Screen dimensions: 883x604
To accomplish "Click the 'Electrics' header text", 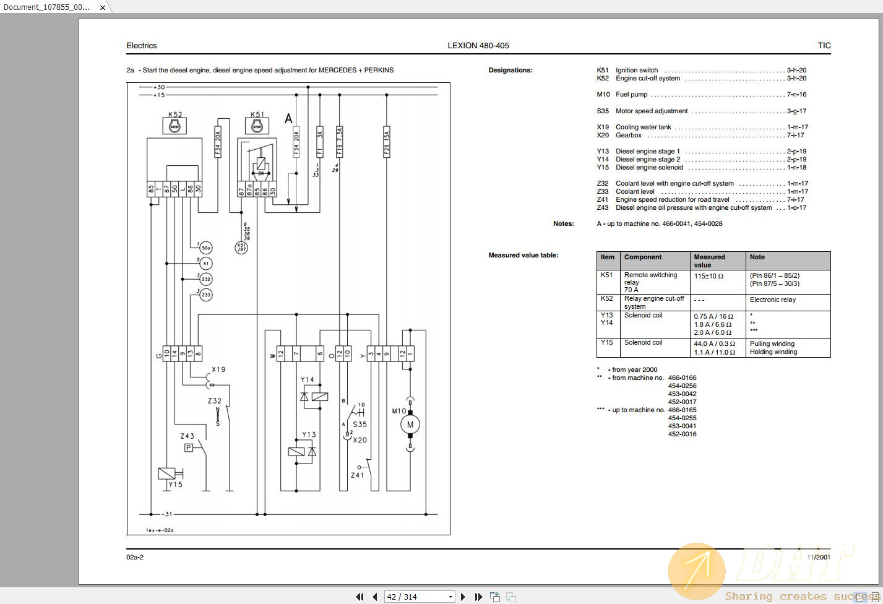I will tap(142, 46).
